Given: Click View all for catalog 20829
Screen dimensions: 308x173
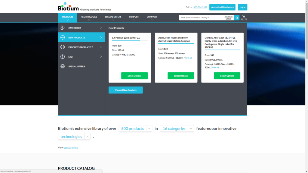Looking at the screenshot, I should pyautogui.click(x=215, y=68).
